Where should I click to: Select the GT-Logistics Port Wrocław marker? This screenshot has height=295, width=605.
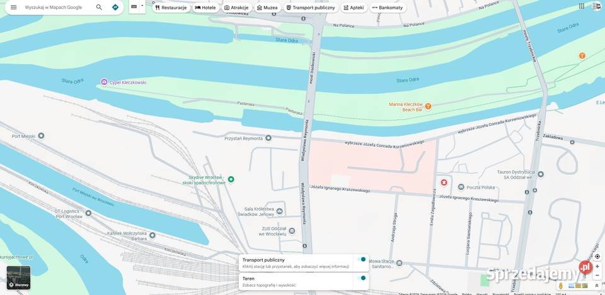(x=88, y=213)
